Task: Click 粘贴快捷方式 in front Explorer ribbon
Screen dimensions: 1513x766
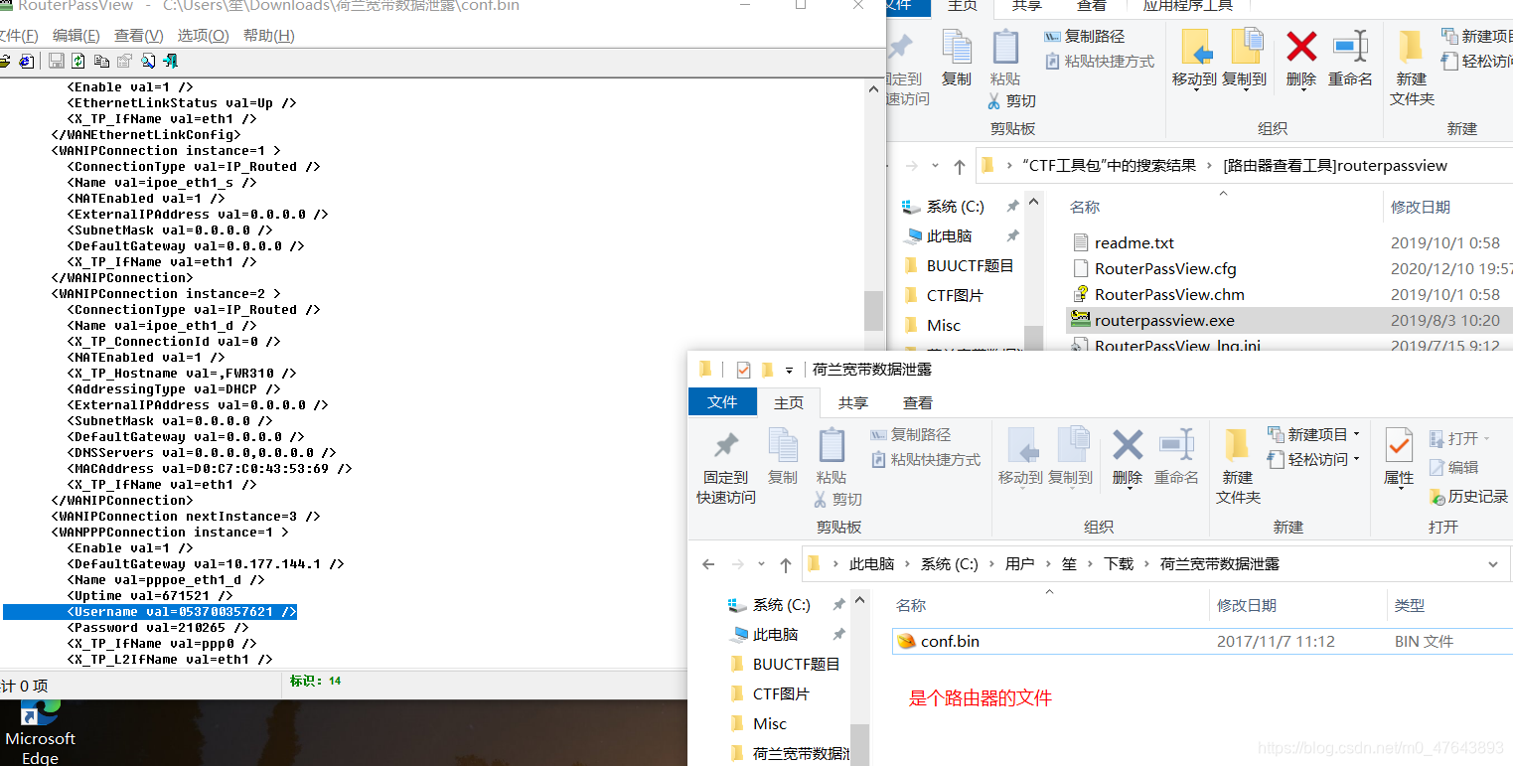Action: click(926, 460)
